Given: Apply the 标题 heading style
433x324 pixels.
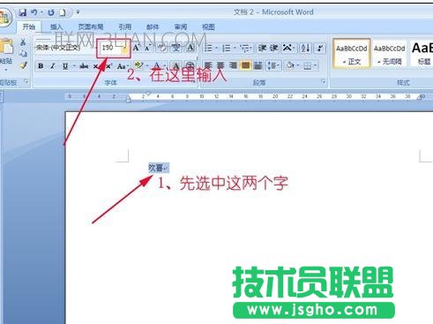Looking at the screenshot, I should point(422,54).
